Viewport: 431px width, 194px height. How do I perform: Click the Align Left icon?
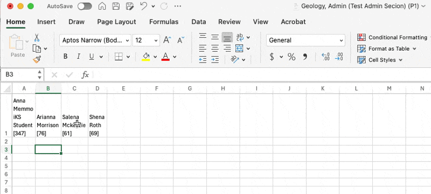click(203, 48)
